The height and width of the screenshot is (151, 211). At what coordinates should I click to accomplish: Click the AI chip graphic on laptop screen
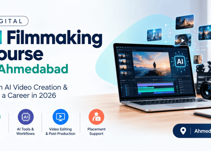[x=180, y=61]
